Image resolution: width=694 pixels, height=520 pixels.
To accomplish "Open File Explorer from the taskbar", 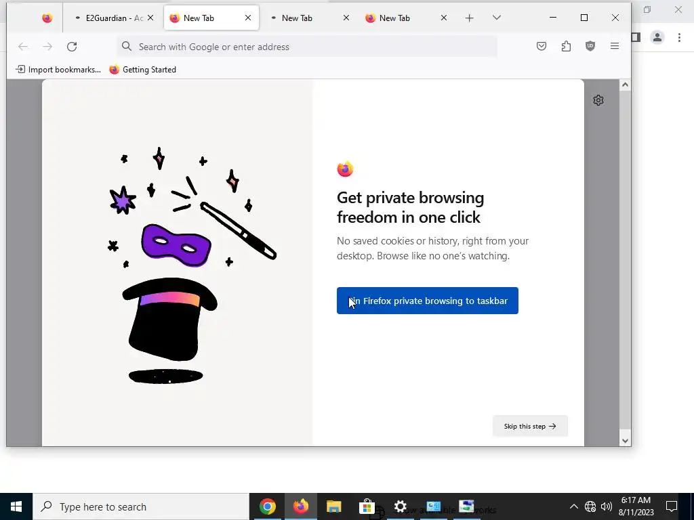I will coord(333,506).
